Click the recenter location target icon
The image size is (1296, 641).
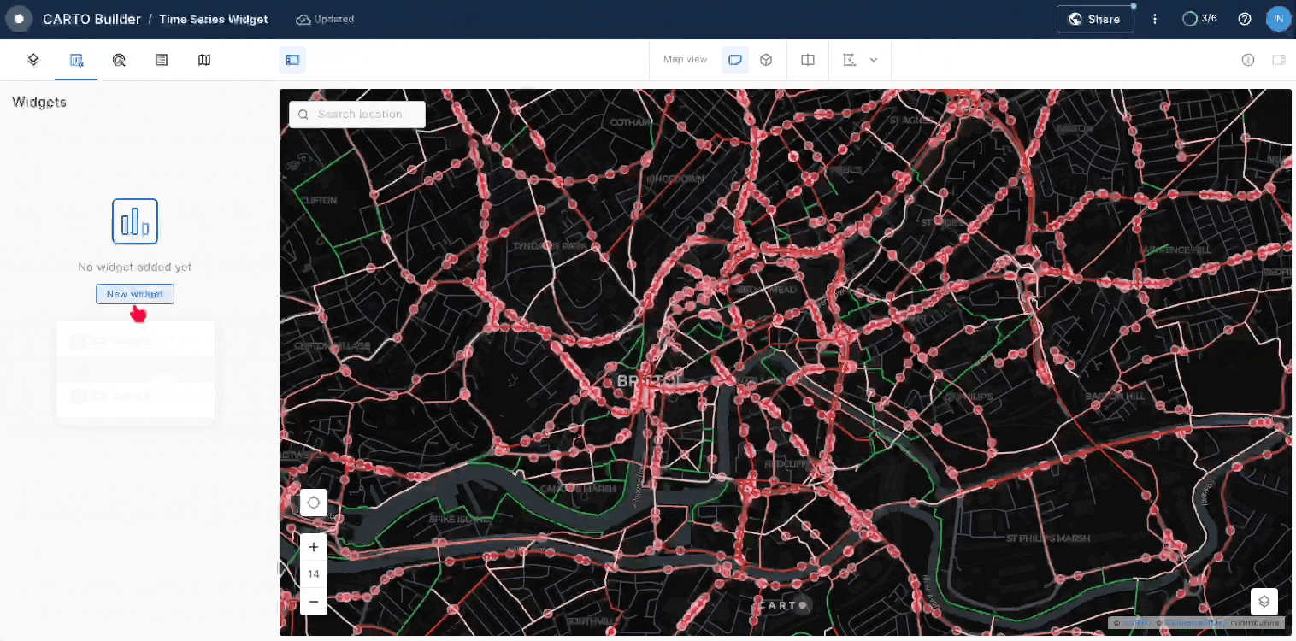pyautogui.click(x=314, y=503)
